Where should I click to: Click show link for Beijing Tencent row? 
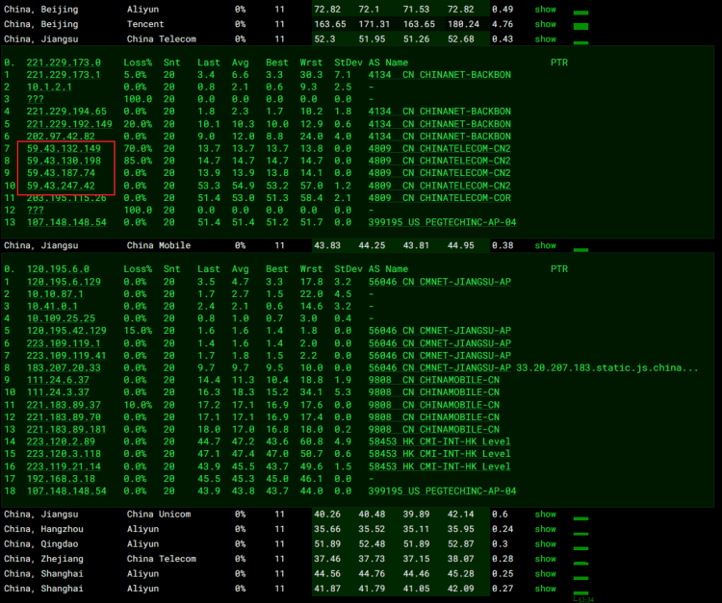click(546, 23)
